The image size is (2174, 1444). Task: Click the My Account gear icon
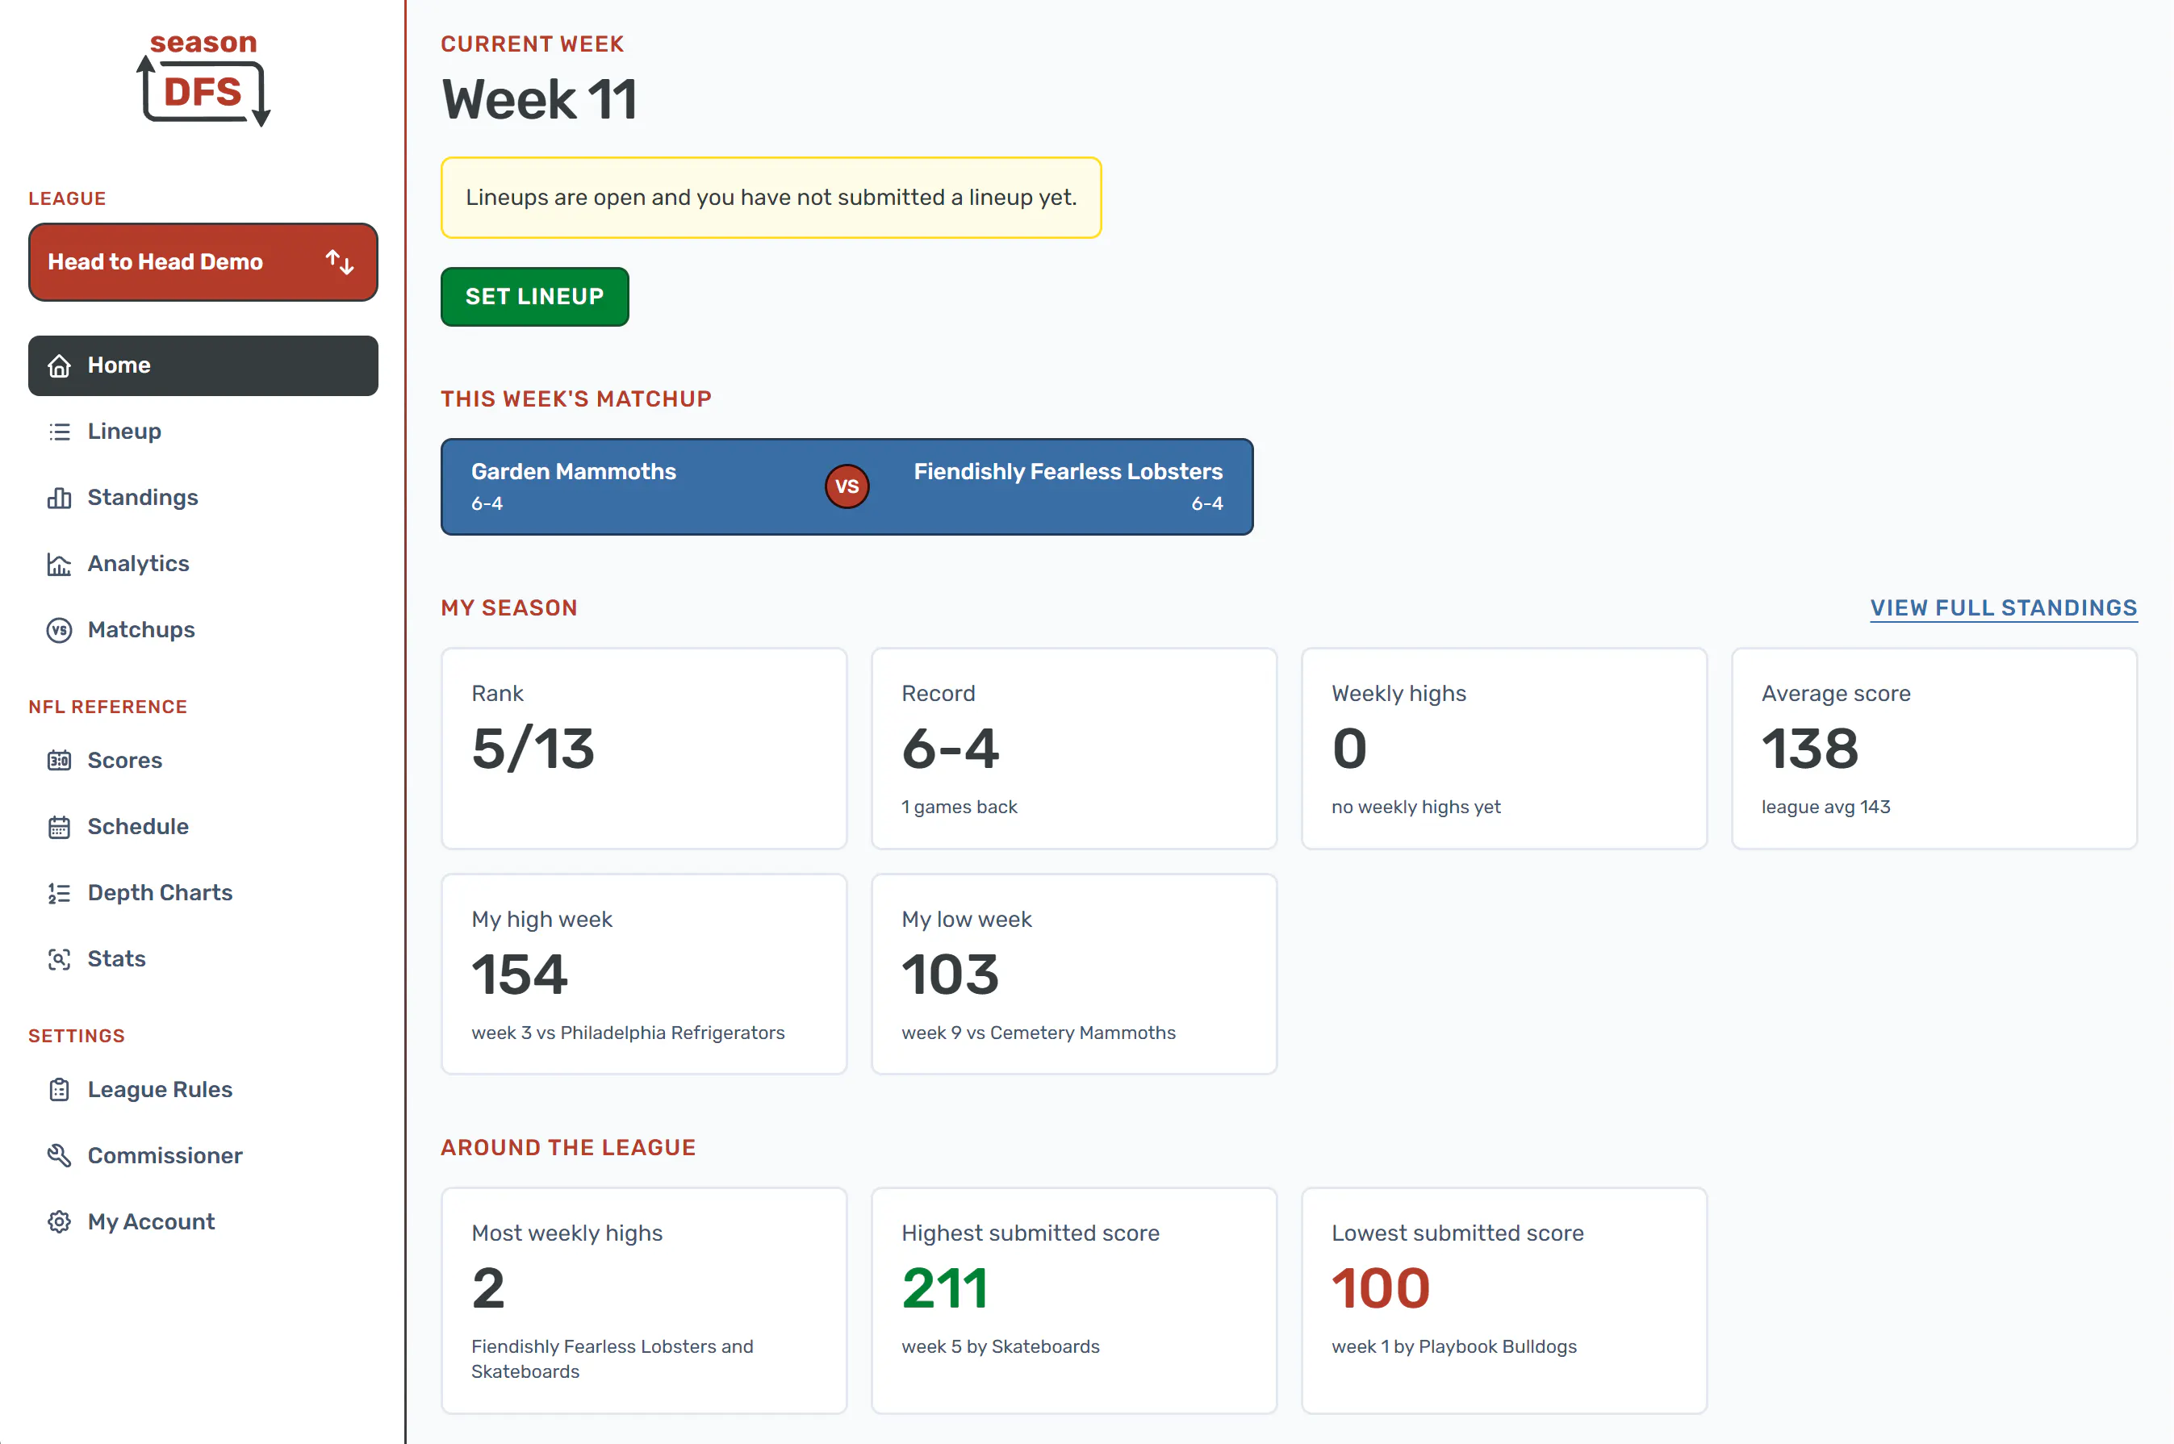[59, 1222]
